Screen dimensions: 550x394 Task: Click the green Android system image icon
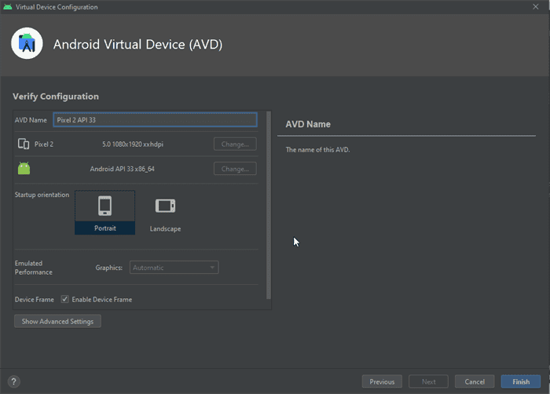[24, 169]
